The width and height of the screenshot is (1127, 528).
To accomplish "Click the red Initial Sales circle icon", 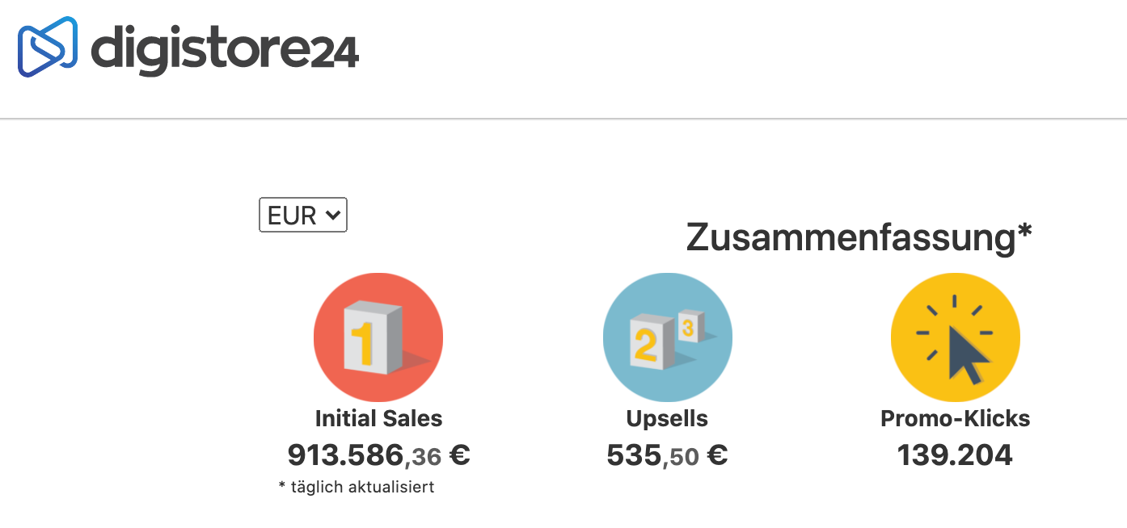I will click(378, 337).
